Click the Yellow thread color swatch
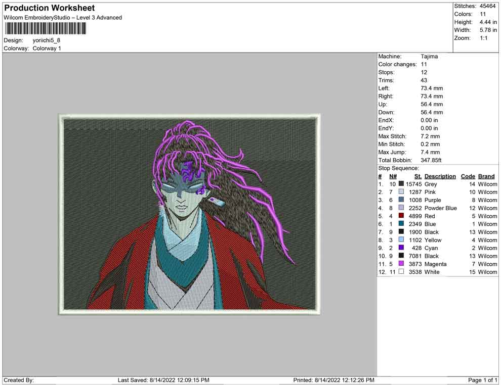 tap(401, 240)
